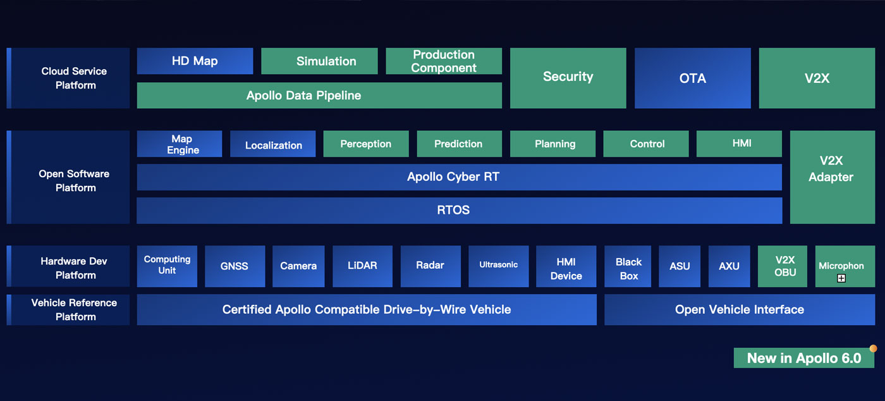Select the Computing Unit block
The width and height of the screenshot is (885, 401).
(x=167, y=266)
